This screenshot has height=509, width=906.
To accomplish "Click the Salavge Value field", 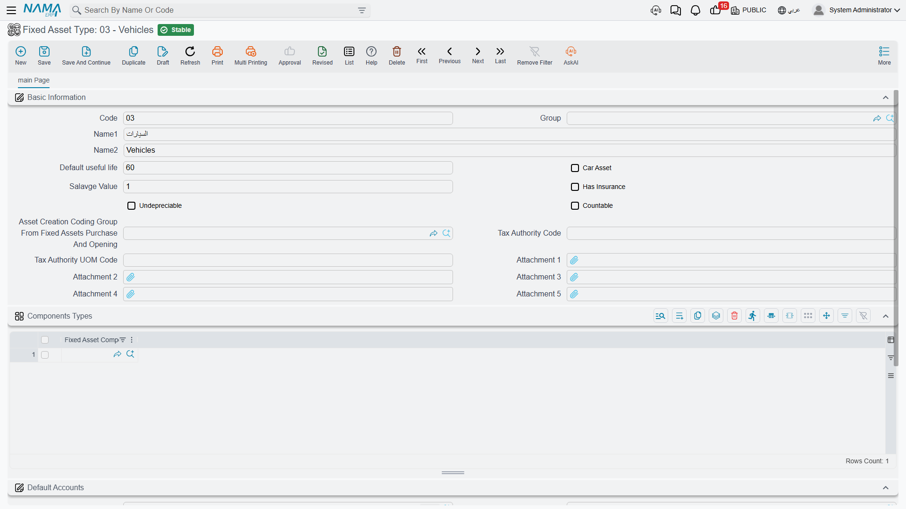I will tap(288, 187).
